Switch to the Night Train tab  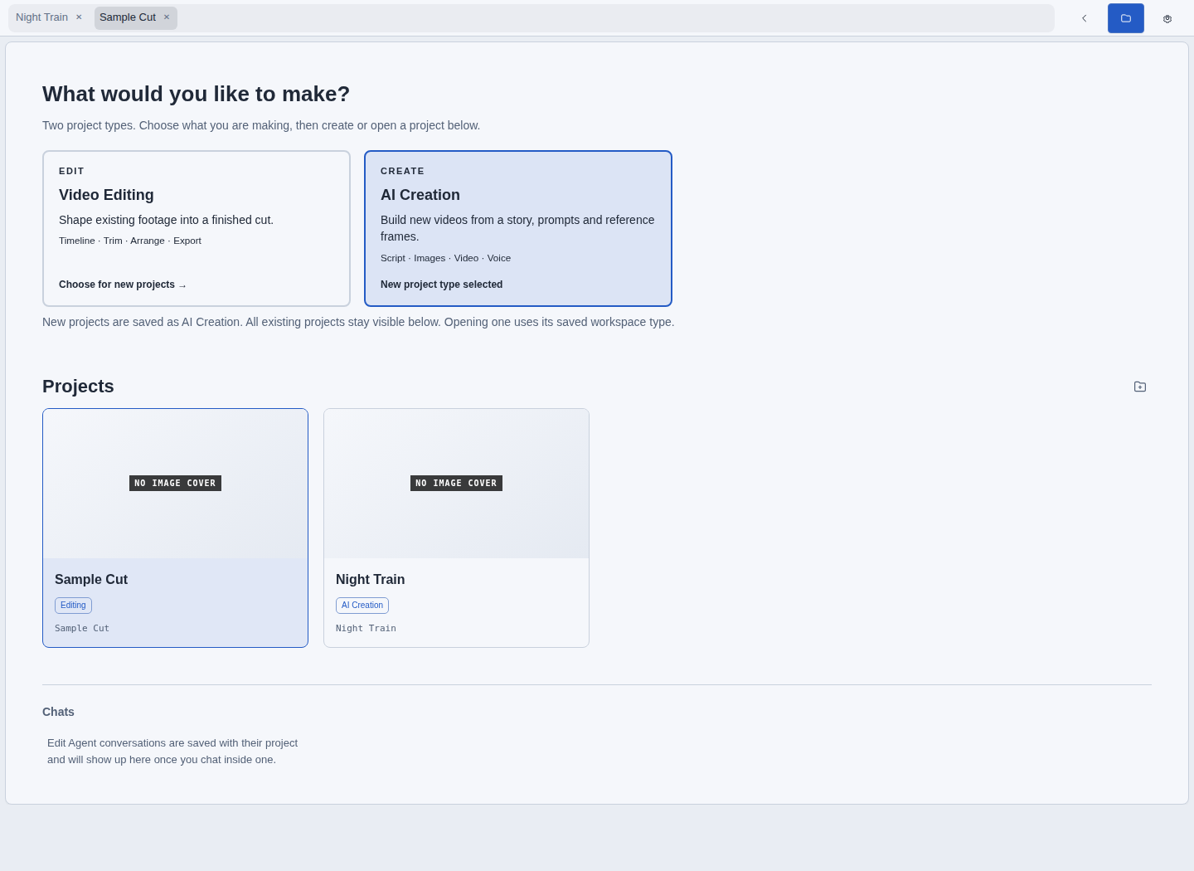(x=42, y=17)
